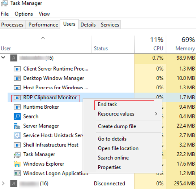Click the 17.6 MB memory value

(x=186, y=164)
